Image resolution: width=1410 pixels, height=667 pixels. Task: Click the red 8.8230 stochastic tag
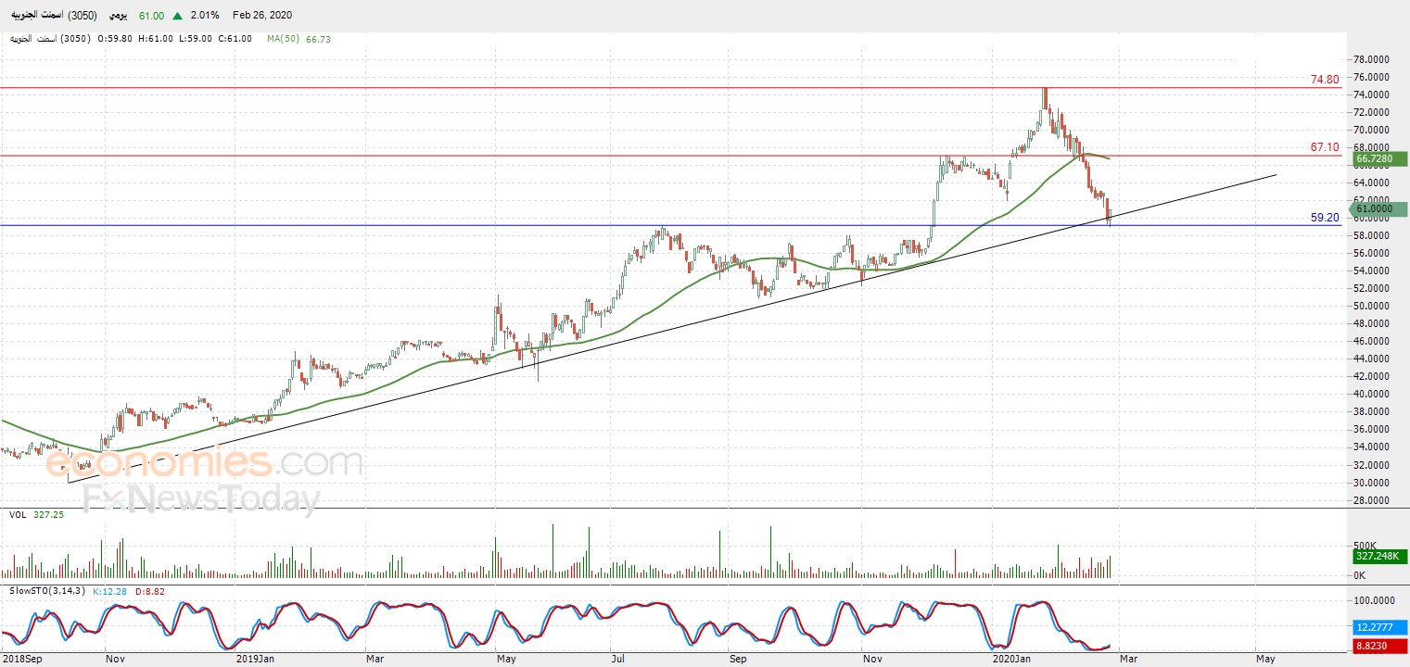click(x=1381, y=648)
